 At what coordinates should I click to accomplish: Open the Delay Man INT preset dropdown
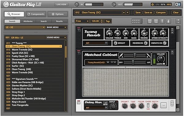(96, 108)
